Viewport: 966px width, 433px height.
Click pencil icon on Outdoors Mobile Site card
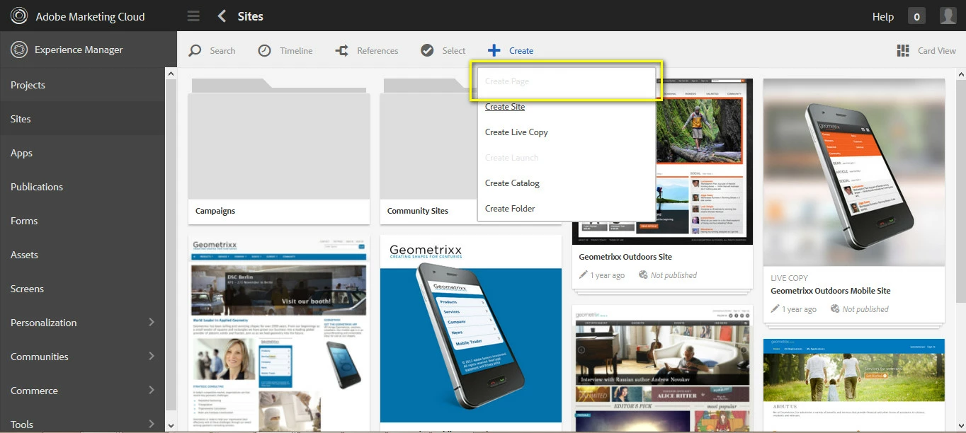tap(775, 308)
